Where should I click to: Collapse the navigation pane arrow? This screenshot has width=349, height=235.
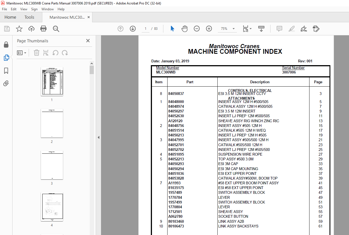coord(98,137)
